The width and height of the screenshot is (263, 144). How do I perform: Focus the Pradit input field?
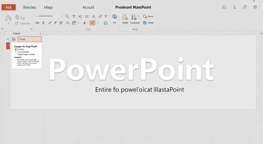pos(29,39)
